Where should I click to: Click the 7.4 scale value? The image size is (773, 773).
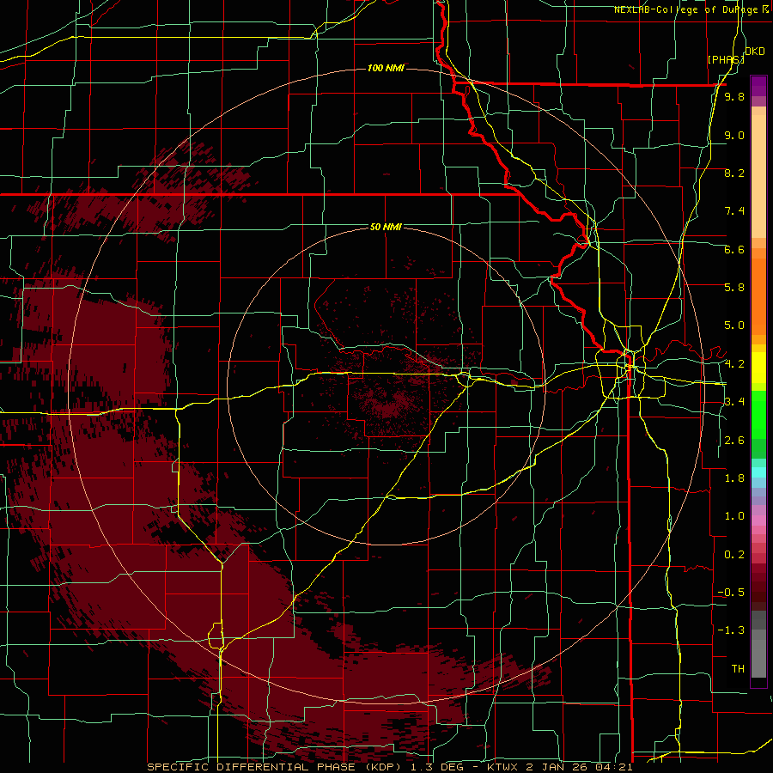point(734,211)
